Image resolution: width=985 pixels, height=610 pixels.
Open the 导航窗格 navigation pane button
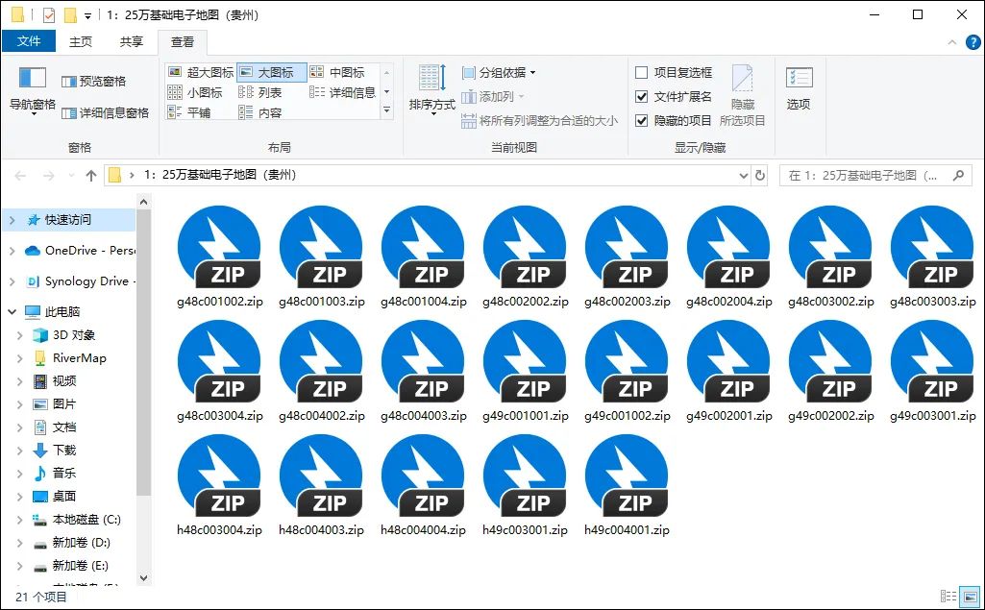32,90
